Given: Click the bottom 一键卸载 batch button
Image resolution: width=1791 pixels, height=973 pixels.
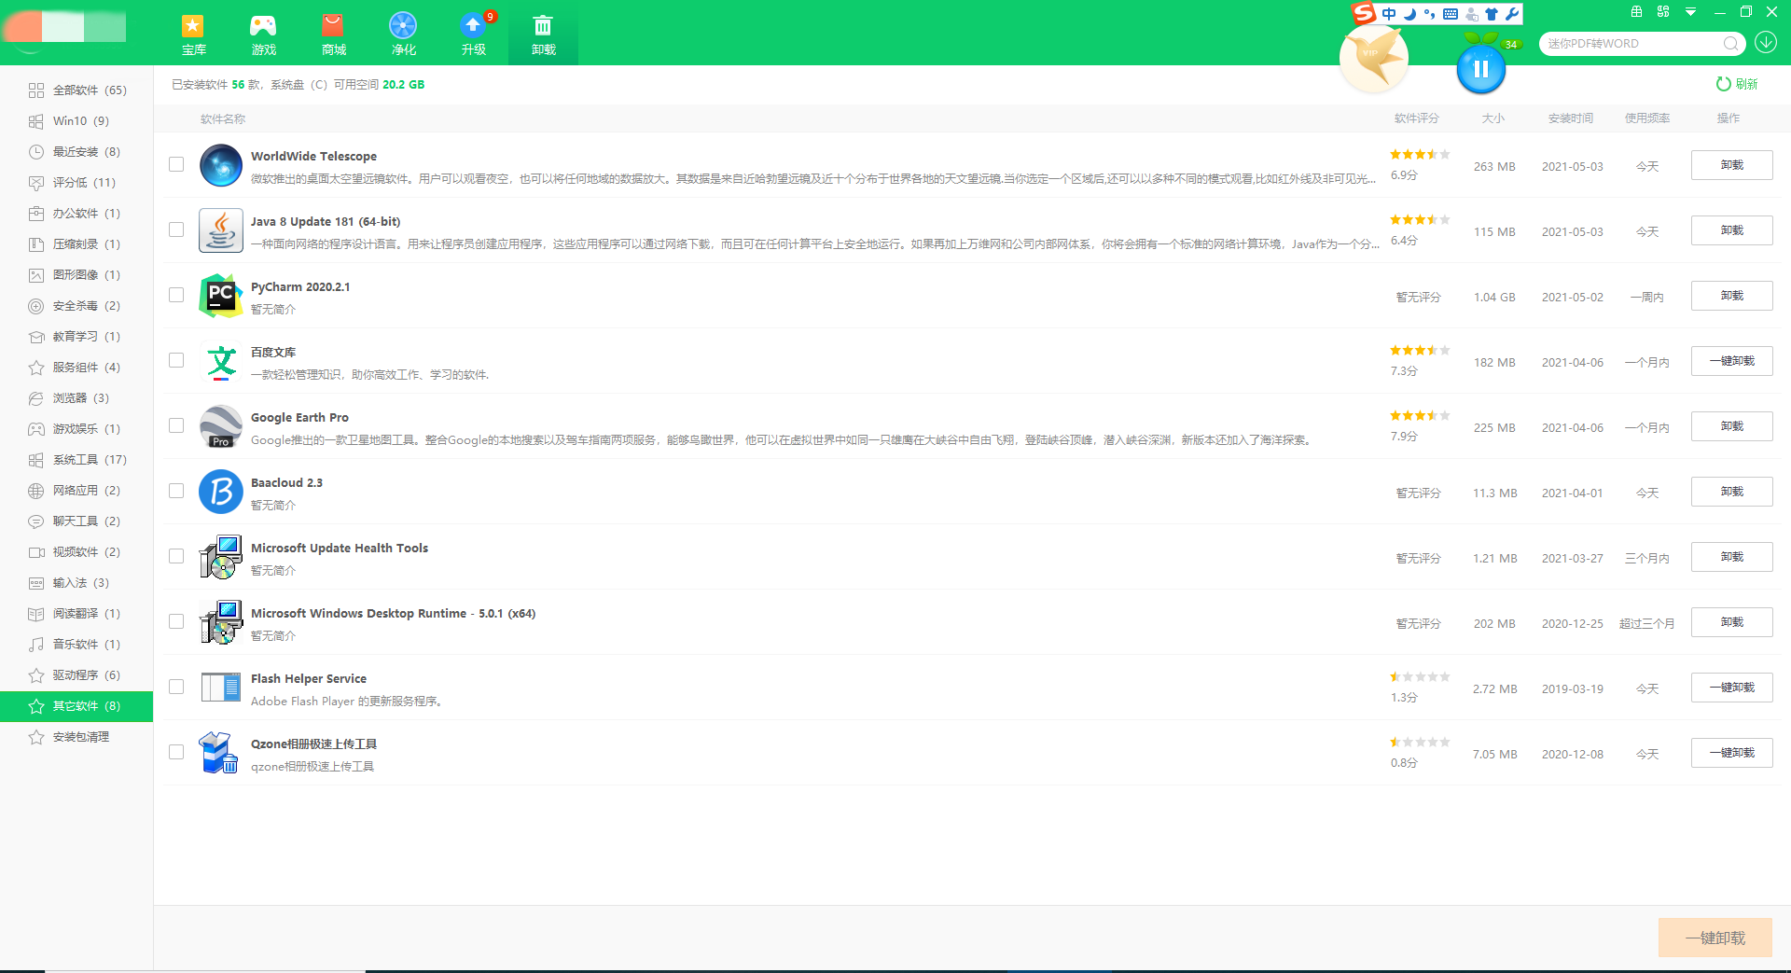Looking at the screenshot, I should [x=1715, y=938].
